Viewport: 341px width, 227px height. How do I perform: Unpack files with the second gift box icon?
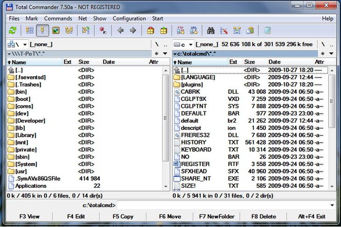tap(163, 30)
